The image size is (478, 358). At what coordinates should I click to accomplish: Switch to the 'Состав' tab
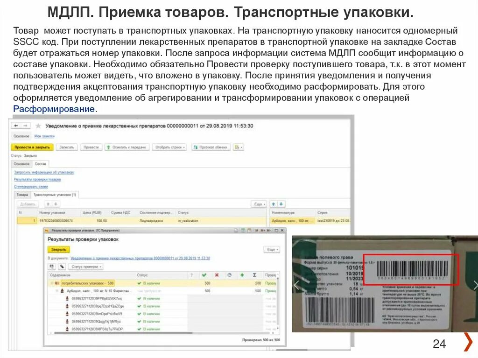tap(40, 164)
